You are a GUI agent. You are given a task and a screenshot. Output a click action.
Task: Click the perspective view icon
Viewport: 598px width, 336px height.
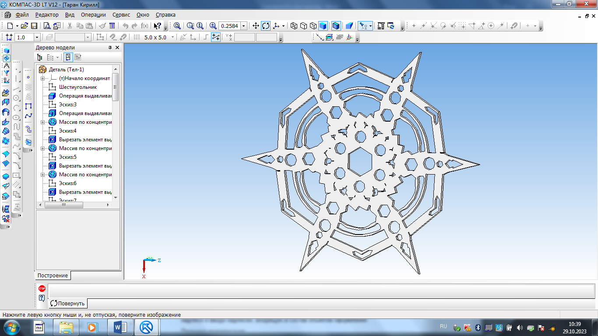click(x=350, y=26)
